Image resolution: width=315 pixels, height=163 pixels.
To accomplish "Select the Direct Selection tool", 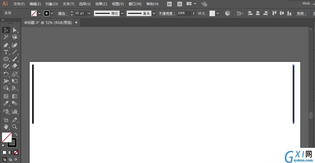I will [15, 30].
